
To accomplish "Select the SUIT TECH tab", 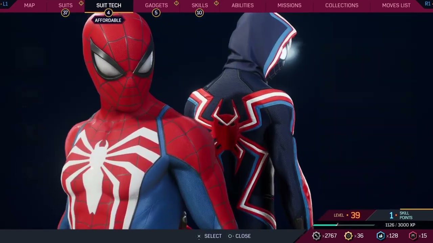I will coord(109,5).
